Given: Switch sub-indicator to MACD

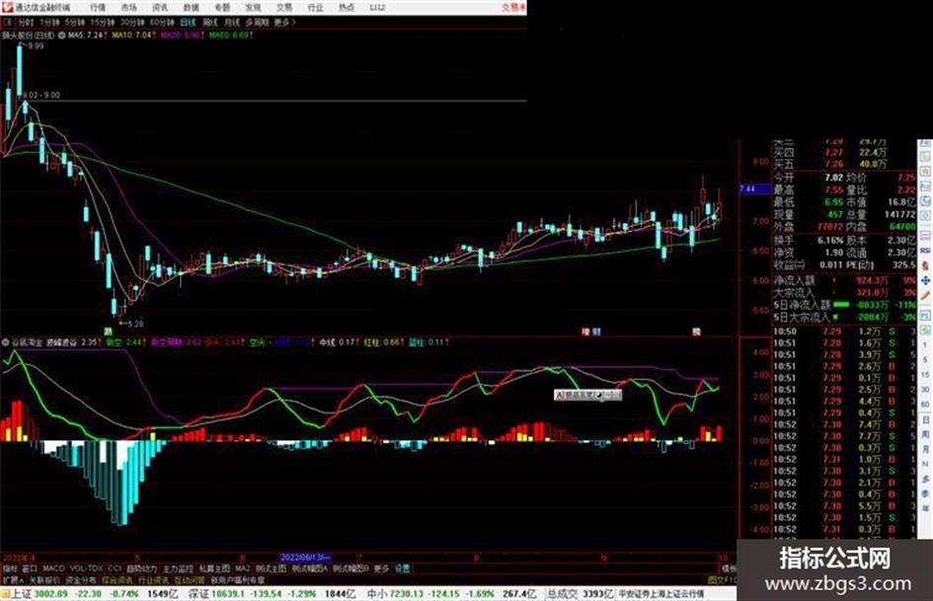Looking at the screenshot, I should click(x=53, y=568).
